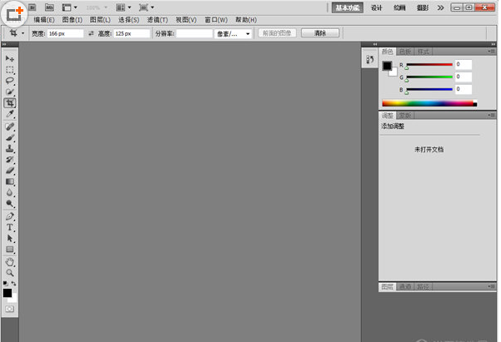
Task: Switch to the 设计 workspace
Action: [x=377, y=7]
